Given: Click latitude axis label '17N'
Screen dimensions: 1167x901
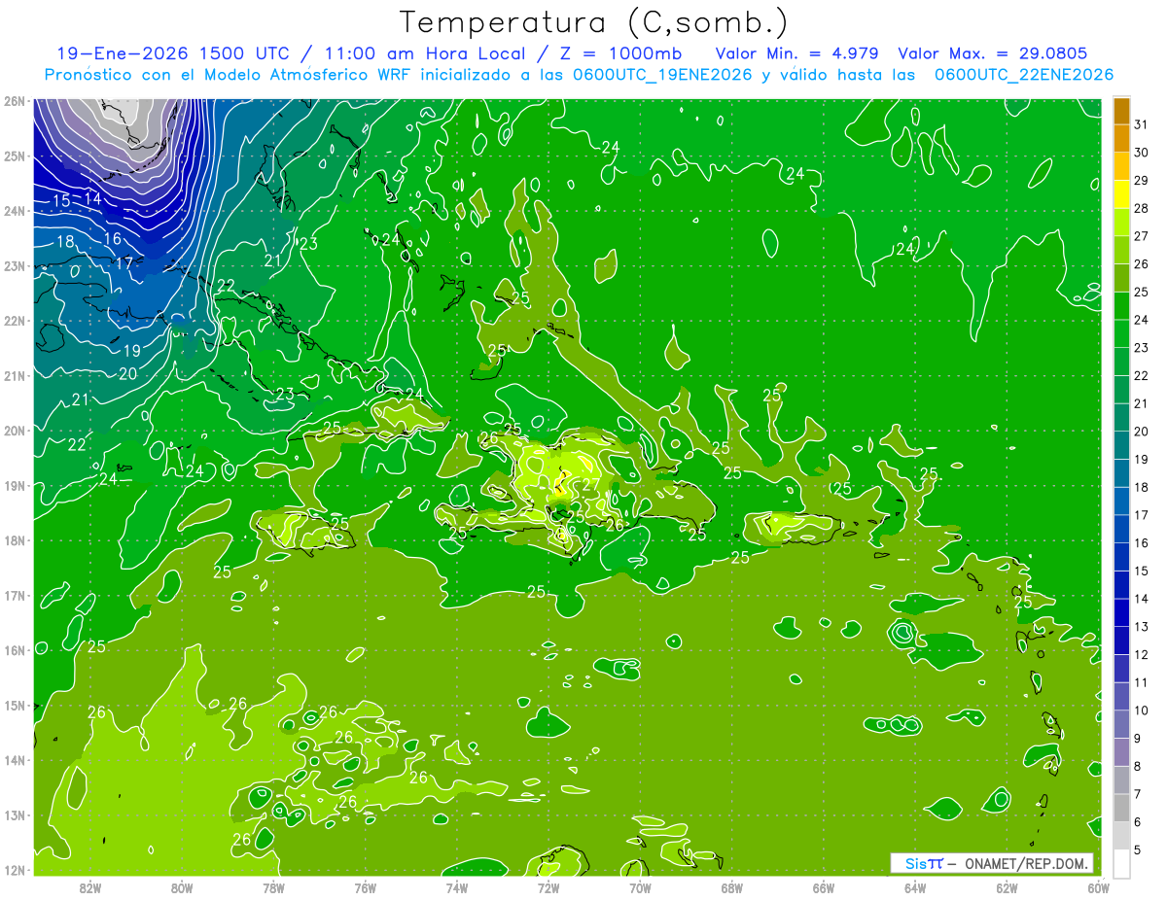Looking at the screenshot, I should (14, 595).
